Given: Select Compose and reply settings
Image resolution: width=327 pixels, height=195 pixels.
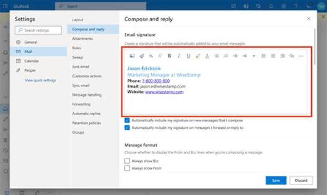Looking at the screenshot, I should coord(93,29).
